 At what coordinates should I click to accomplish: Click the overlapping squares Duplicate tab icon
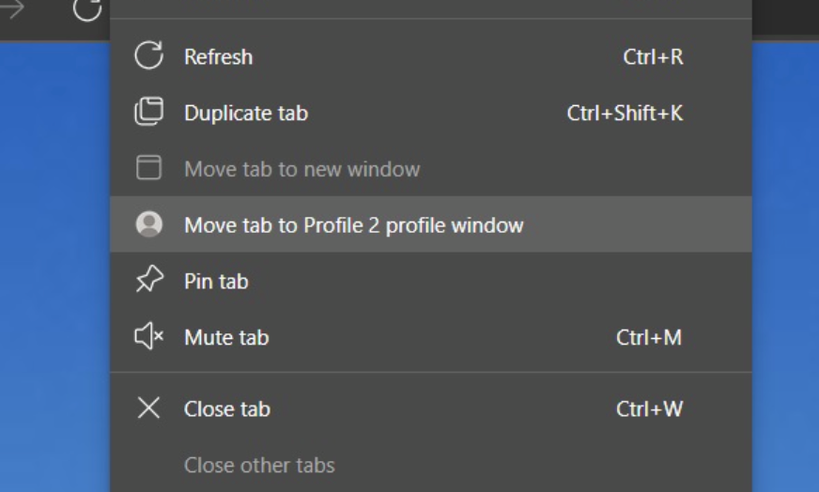148,111
